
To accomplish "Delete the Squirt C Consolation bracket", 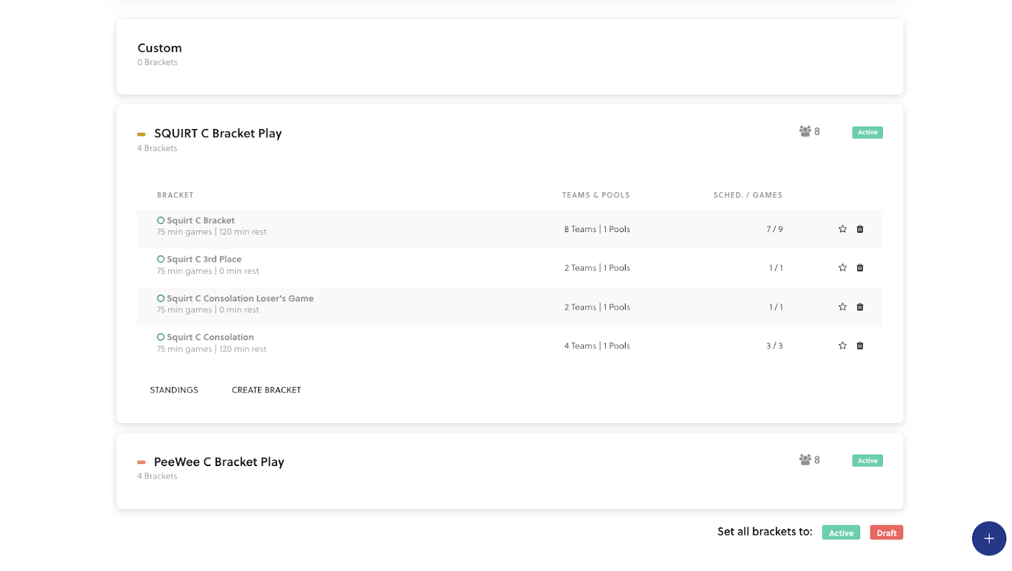I will [860, 345].
